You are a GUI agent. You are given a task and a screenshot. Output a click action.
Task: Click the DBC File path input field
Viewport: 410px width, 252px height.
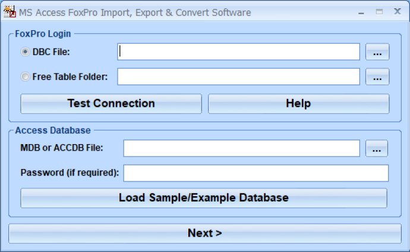(238, 52)
